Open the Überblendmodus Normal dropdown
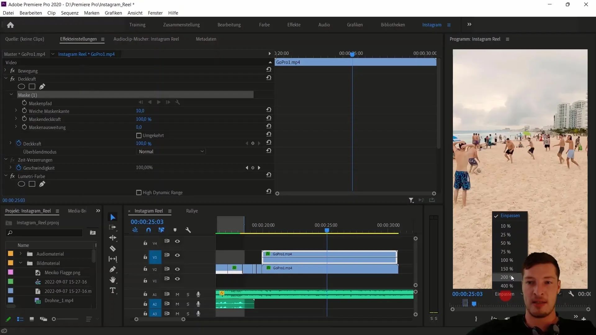The height and width of the screenshot is (335, 596). tap(171, 152)
